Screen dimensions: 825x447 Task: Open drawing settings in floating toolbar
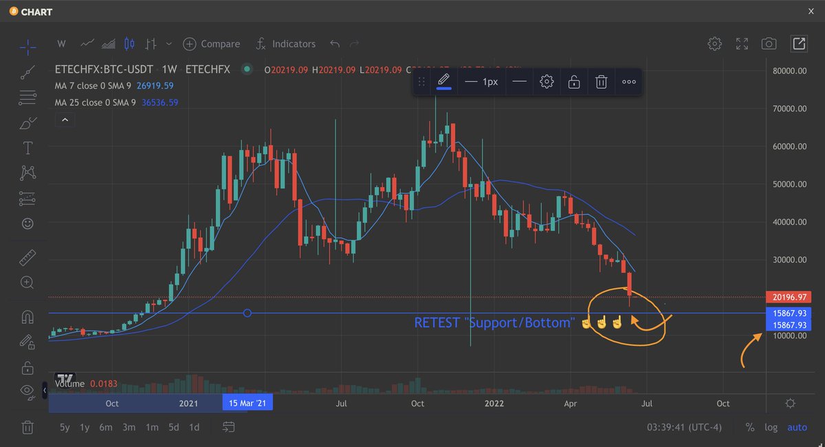[x=547, y=81]
